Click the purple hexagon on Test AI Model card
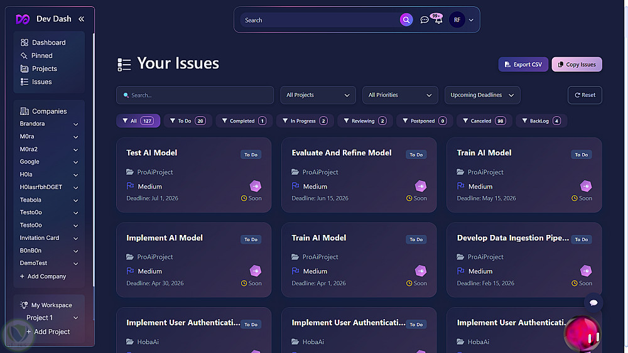628x353 pixels. [256, 186]
